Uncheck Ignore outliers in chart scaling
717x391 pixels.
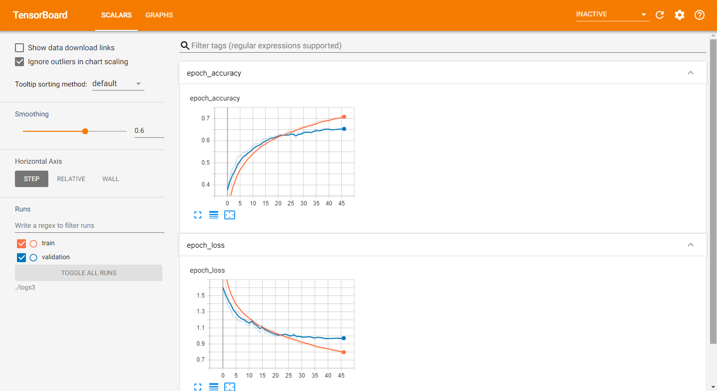19,62
